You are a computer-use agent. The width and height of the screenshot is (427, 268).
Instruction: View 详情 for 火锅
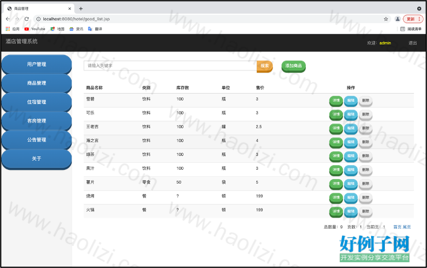336,212
